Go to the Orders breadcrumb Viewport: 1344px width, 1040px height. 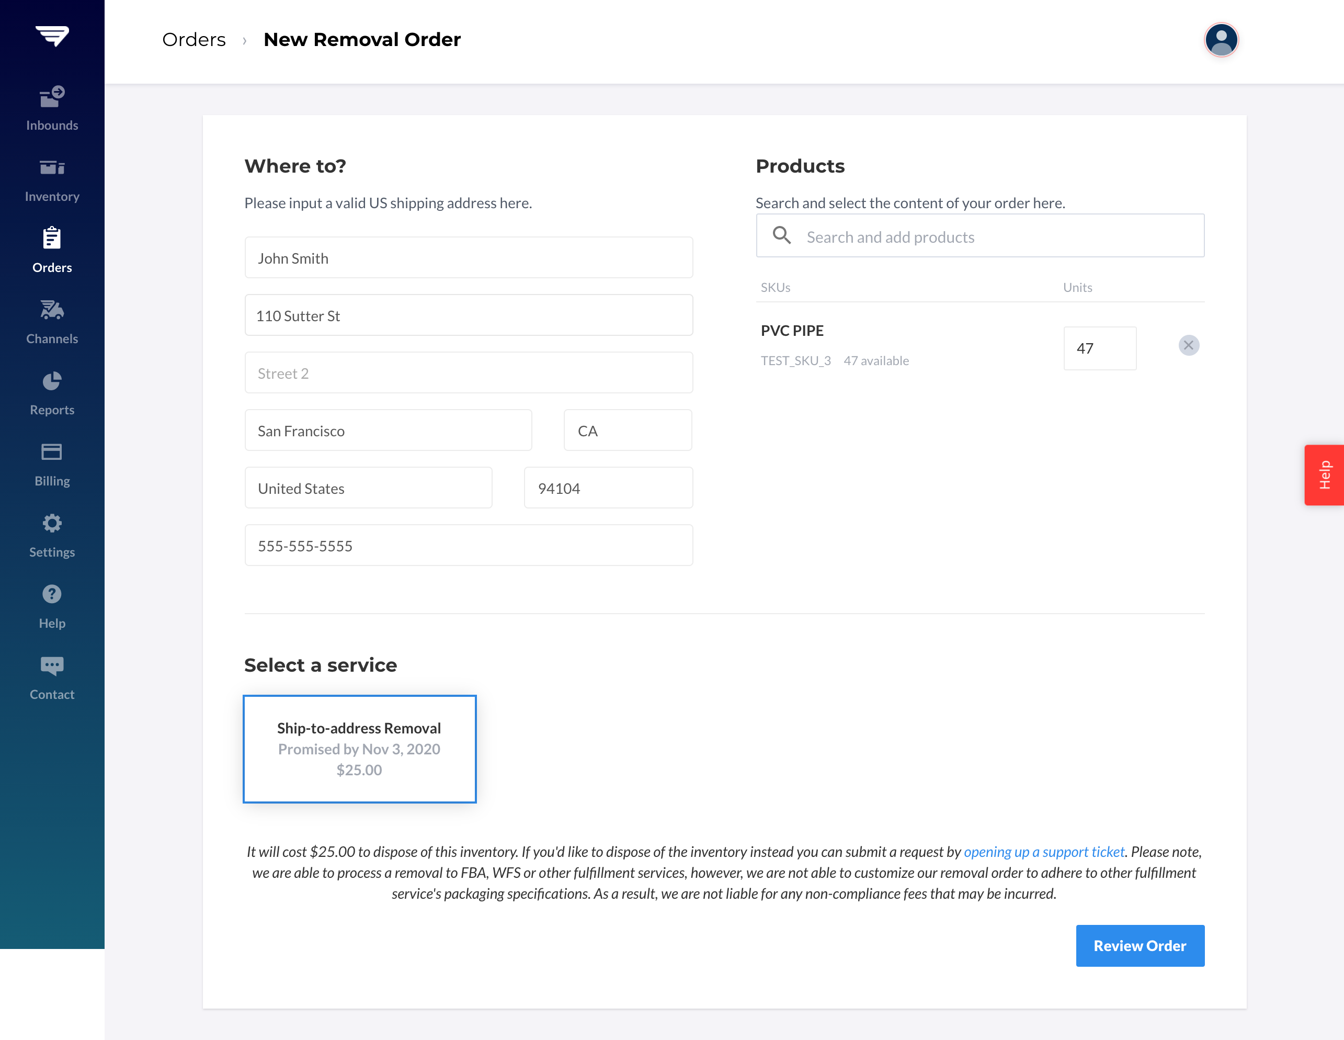pos(194,39)
